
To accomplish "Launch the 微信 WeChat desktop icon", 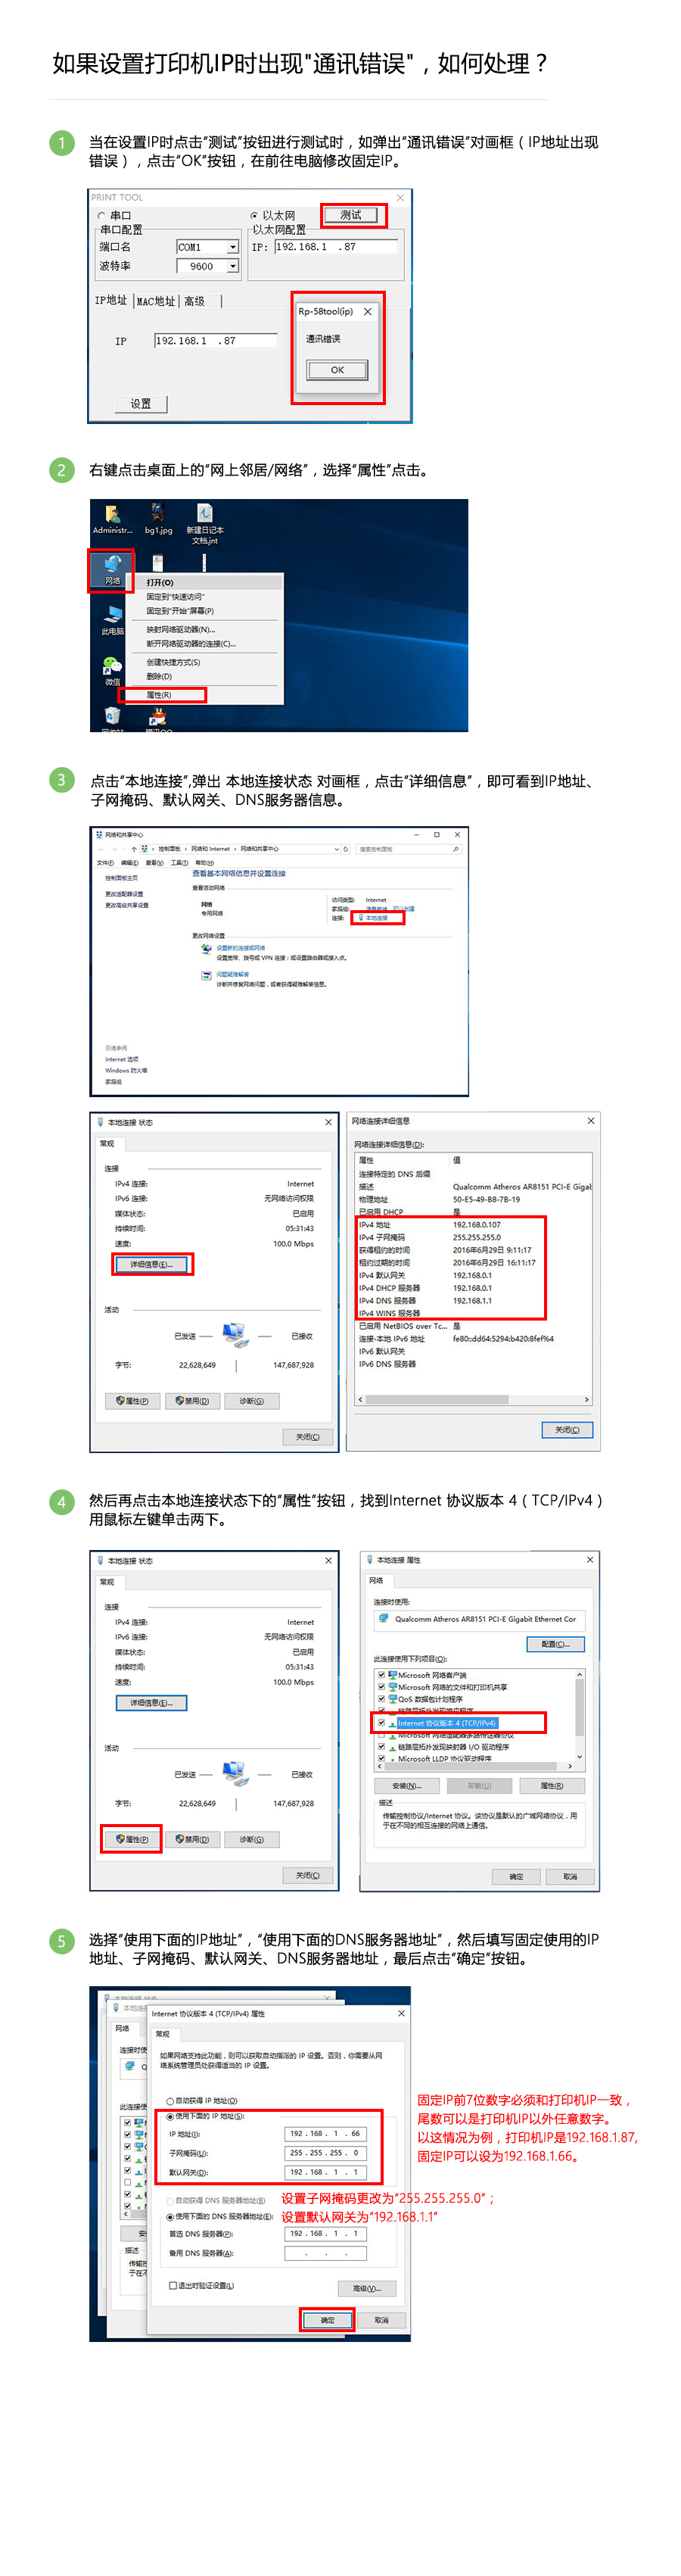I will 112,670.
